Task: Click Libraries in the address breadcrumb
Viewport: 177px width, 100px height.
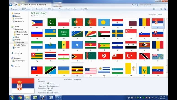Action: coord(25,5)
